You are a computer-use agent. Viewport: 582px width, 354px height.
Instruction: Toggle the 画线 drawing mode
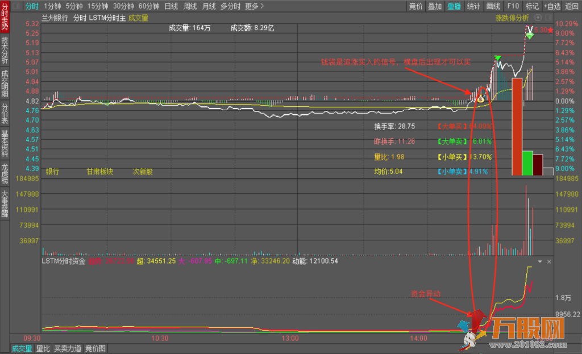[x=493, y=6]
